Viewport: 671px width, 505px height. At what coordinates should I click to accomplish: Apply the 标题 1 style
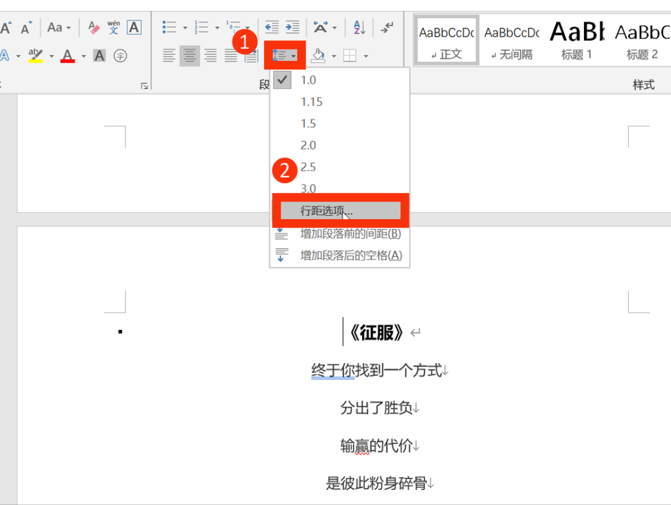(x=577, y=42)
